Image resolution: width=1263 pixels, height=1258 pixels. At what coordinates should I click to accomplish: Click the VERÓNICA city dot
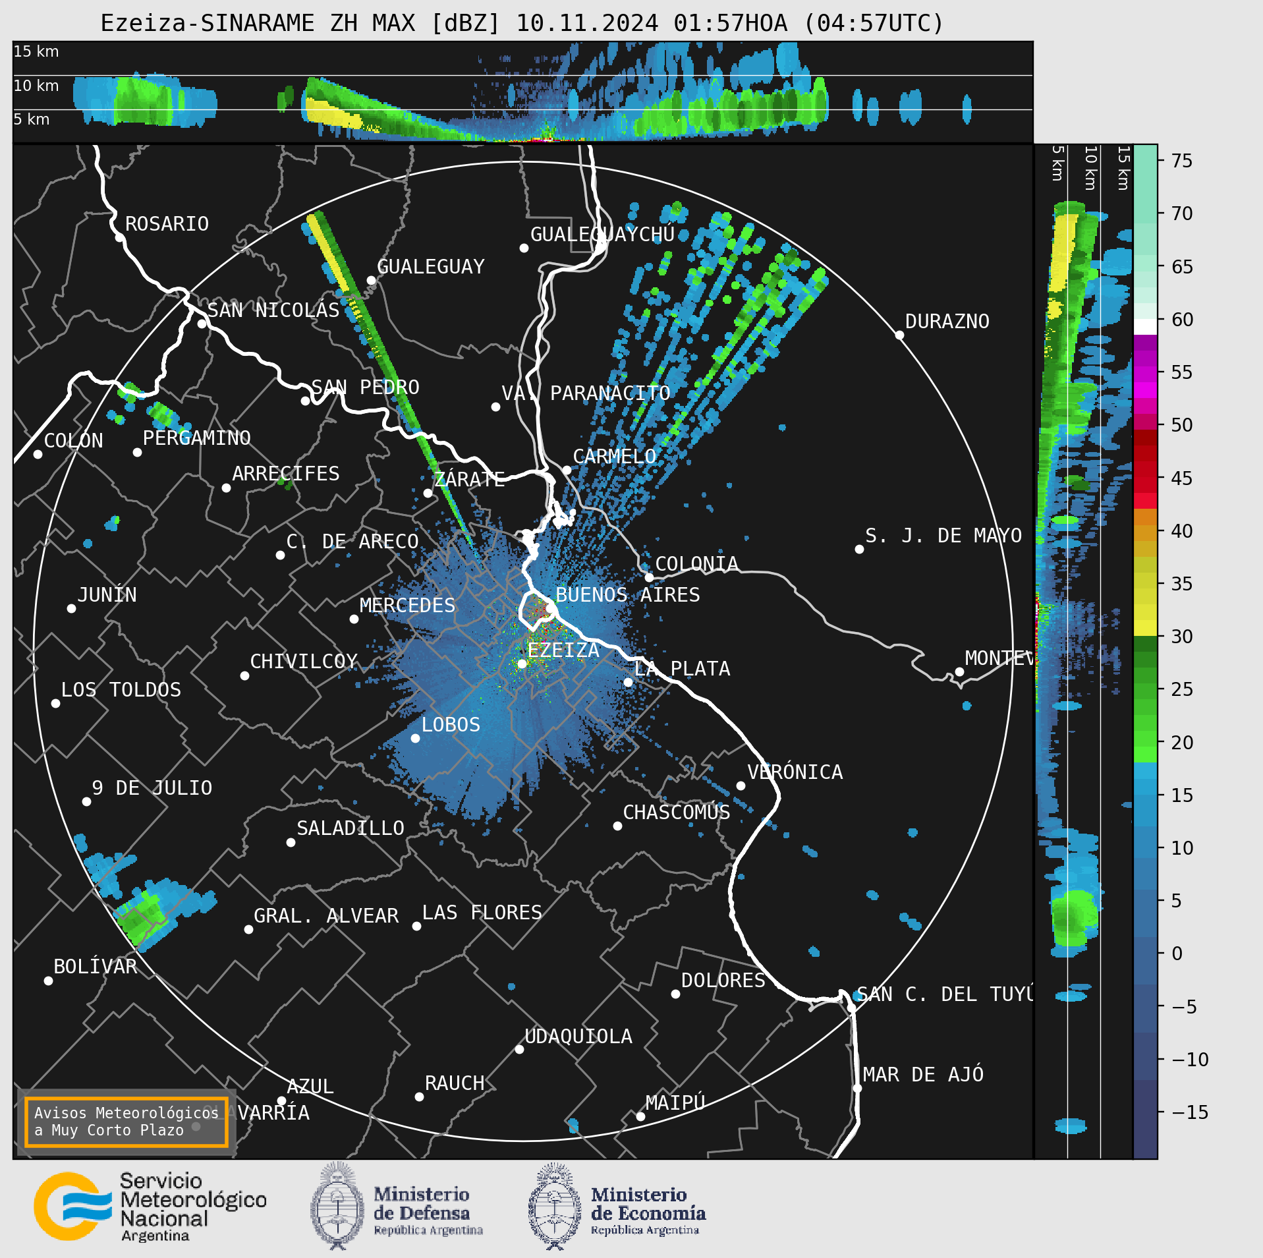point(741,786)
